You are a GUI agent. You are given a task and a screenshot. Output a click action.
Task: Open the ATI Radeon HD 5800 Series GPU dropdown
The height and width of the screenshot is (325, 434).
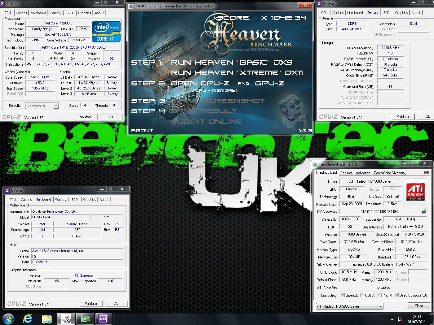coord(349,306)
